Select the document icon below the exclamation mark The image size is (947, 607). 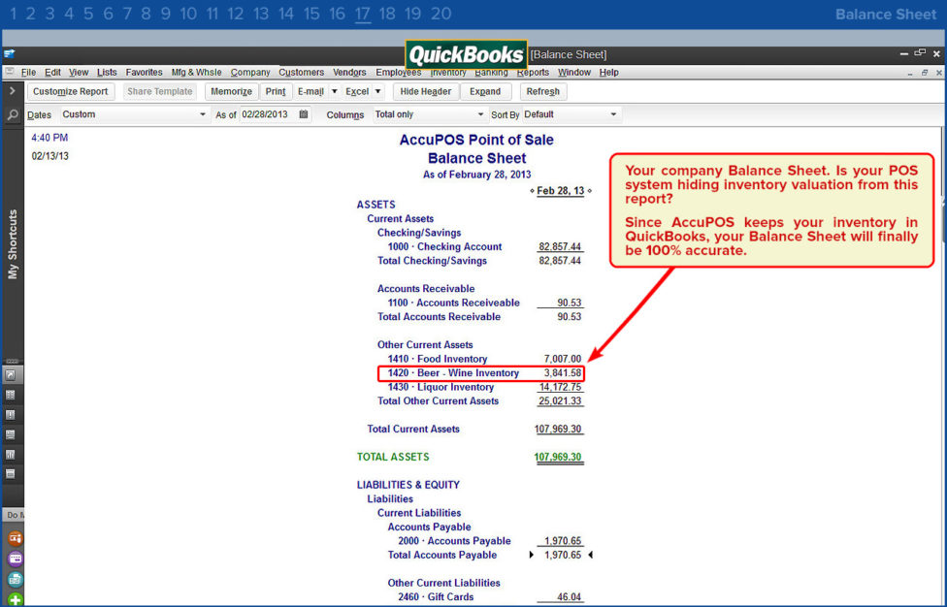tap(11, 434)
